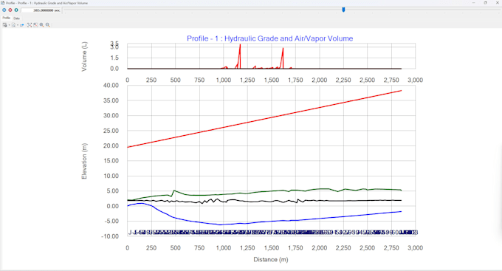Expand the chart settings dropdown arrow
Image resolution: width=502 pixels, height=271 pixels.
[10, 24]
